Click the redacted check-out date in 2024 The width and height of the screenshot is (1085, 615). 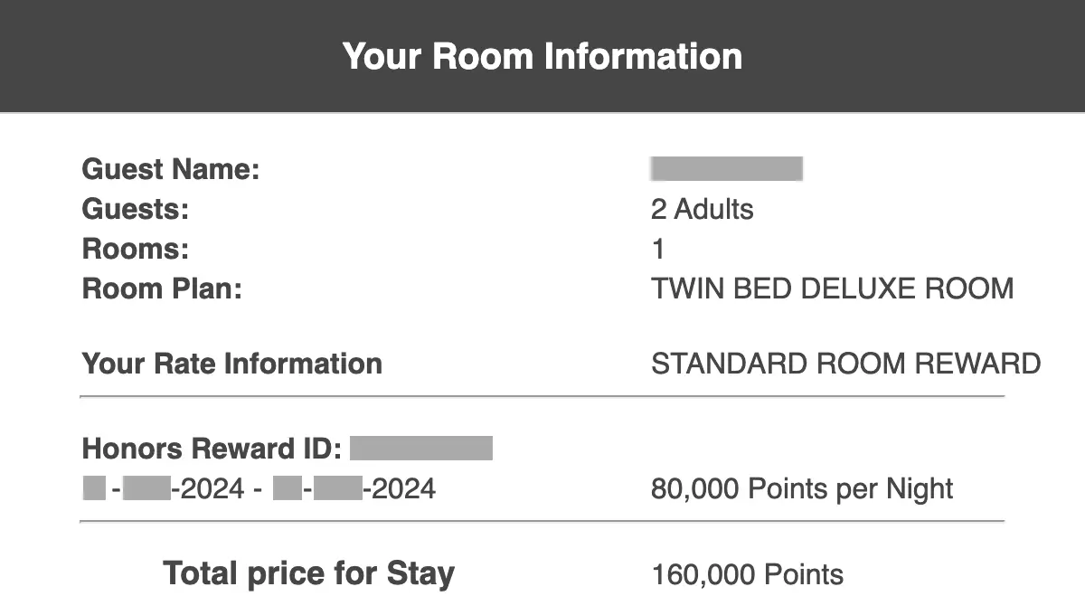(x=354, y=489)
